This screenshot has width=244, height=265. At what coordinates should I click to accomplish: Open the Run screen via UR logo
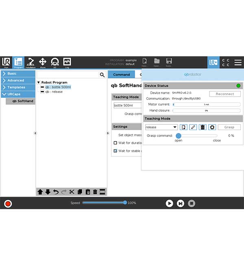click(6, 62)
